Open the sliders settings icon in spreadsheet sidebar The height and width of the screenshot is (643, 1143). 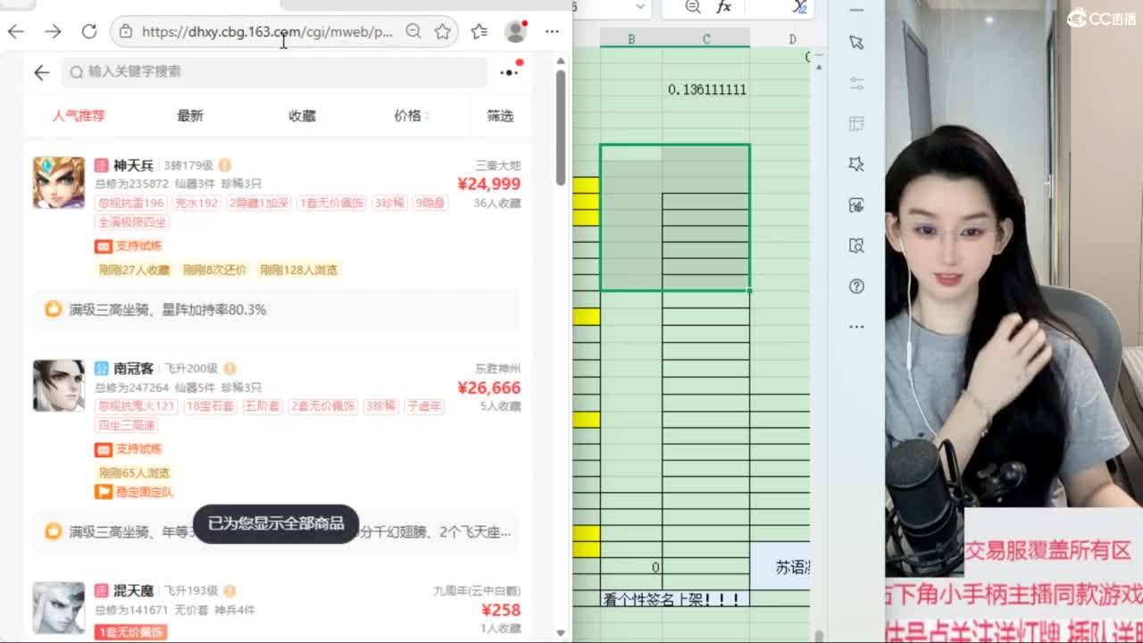856,83
